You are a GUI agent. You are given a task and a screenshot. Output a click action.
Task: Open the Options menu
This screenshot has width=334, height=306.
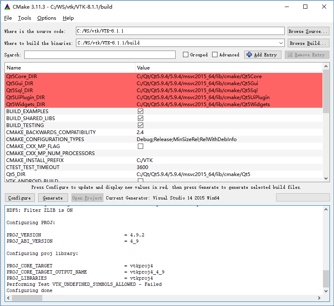47,18
